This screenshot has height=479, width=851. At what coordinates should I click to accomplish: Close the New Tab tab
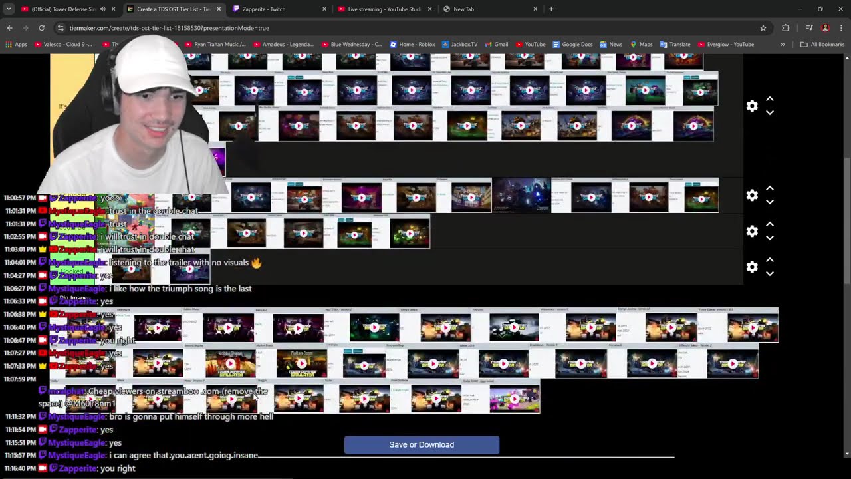coord(535,9)
